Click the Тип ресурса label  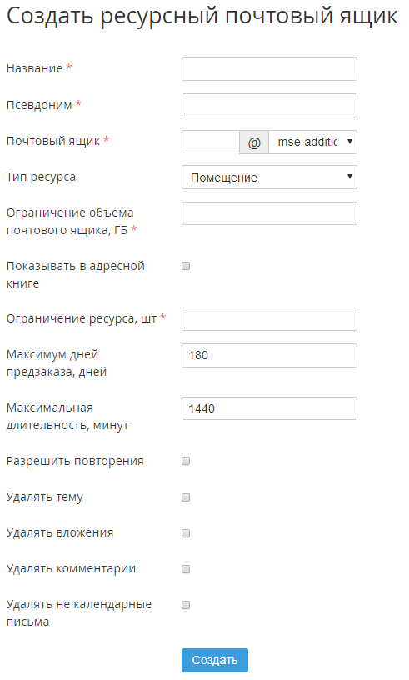(41, 177)
